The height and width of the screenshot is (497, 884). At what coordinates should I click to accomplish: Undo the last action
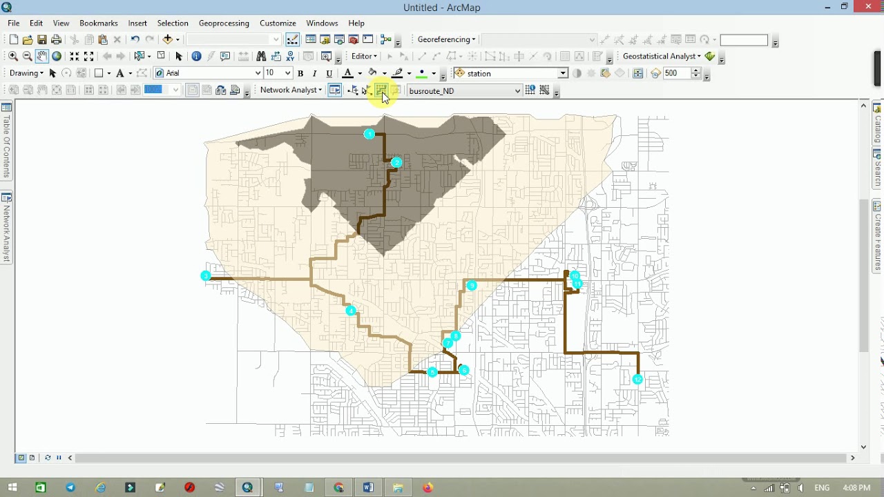(135, 39)
